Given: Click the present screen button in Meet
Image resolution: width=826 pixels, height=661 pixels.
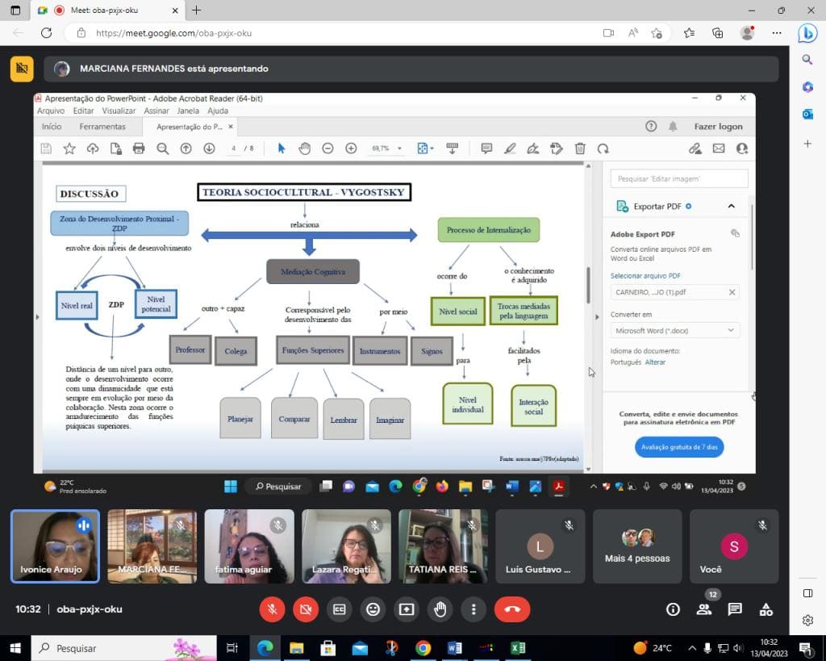Looking at the screenshot, I should pyautogui.click(x=407, y=609).
